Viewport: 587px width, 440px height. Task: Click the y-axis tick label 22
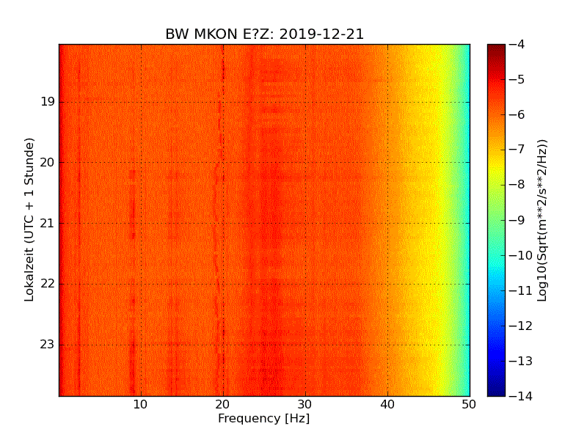click(x=48, y=284)
